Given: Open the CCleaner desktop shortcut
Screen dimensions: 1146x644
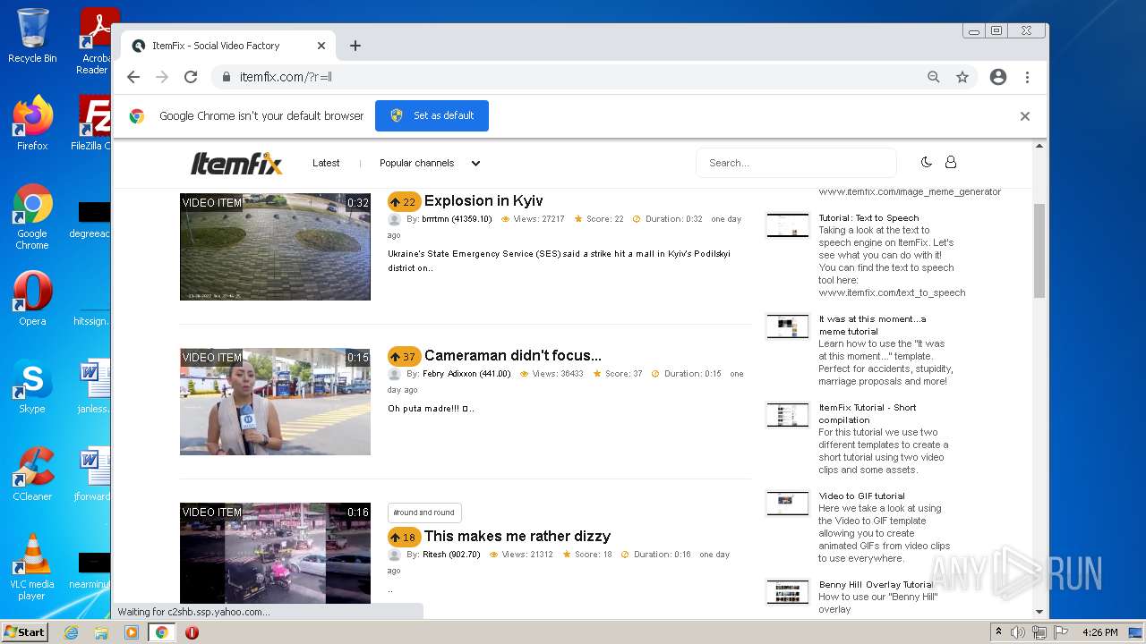Looking at the screenshot, I should pyautogui.click(x=32, y=474).
